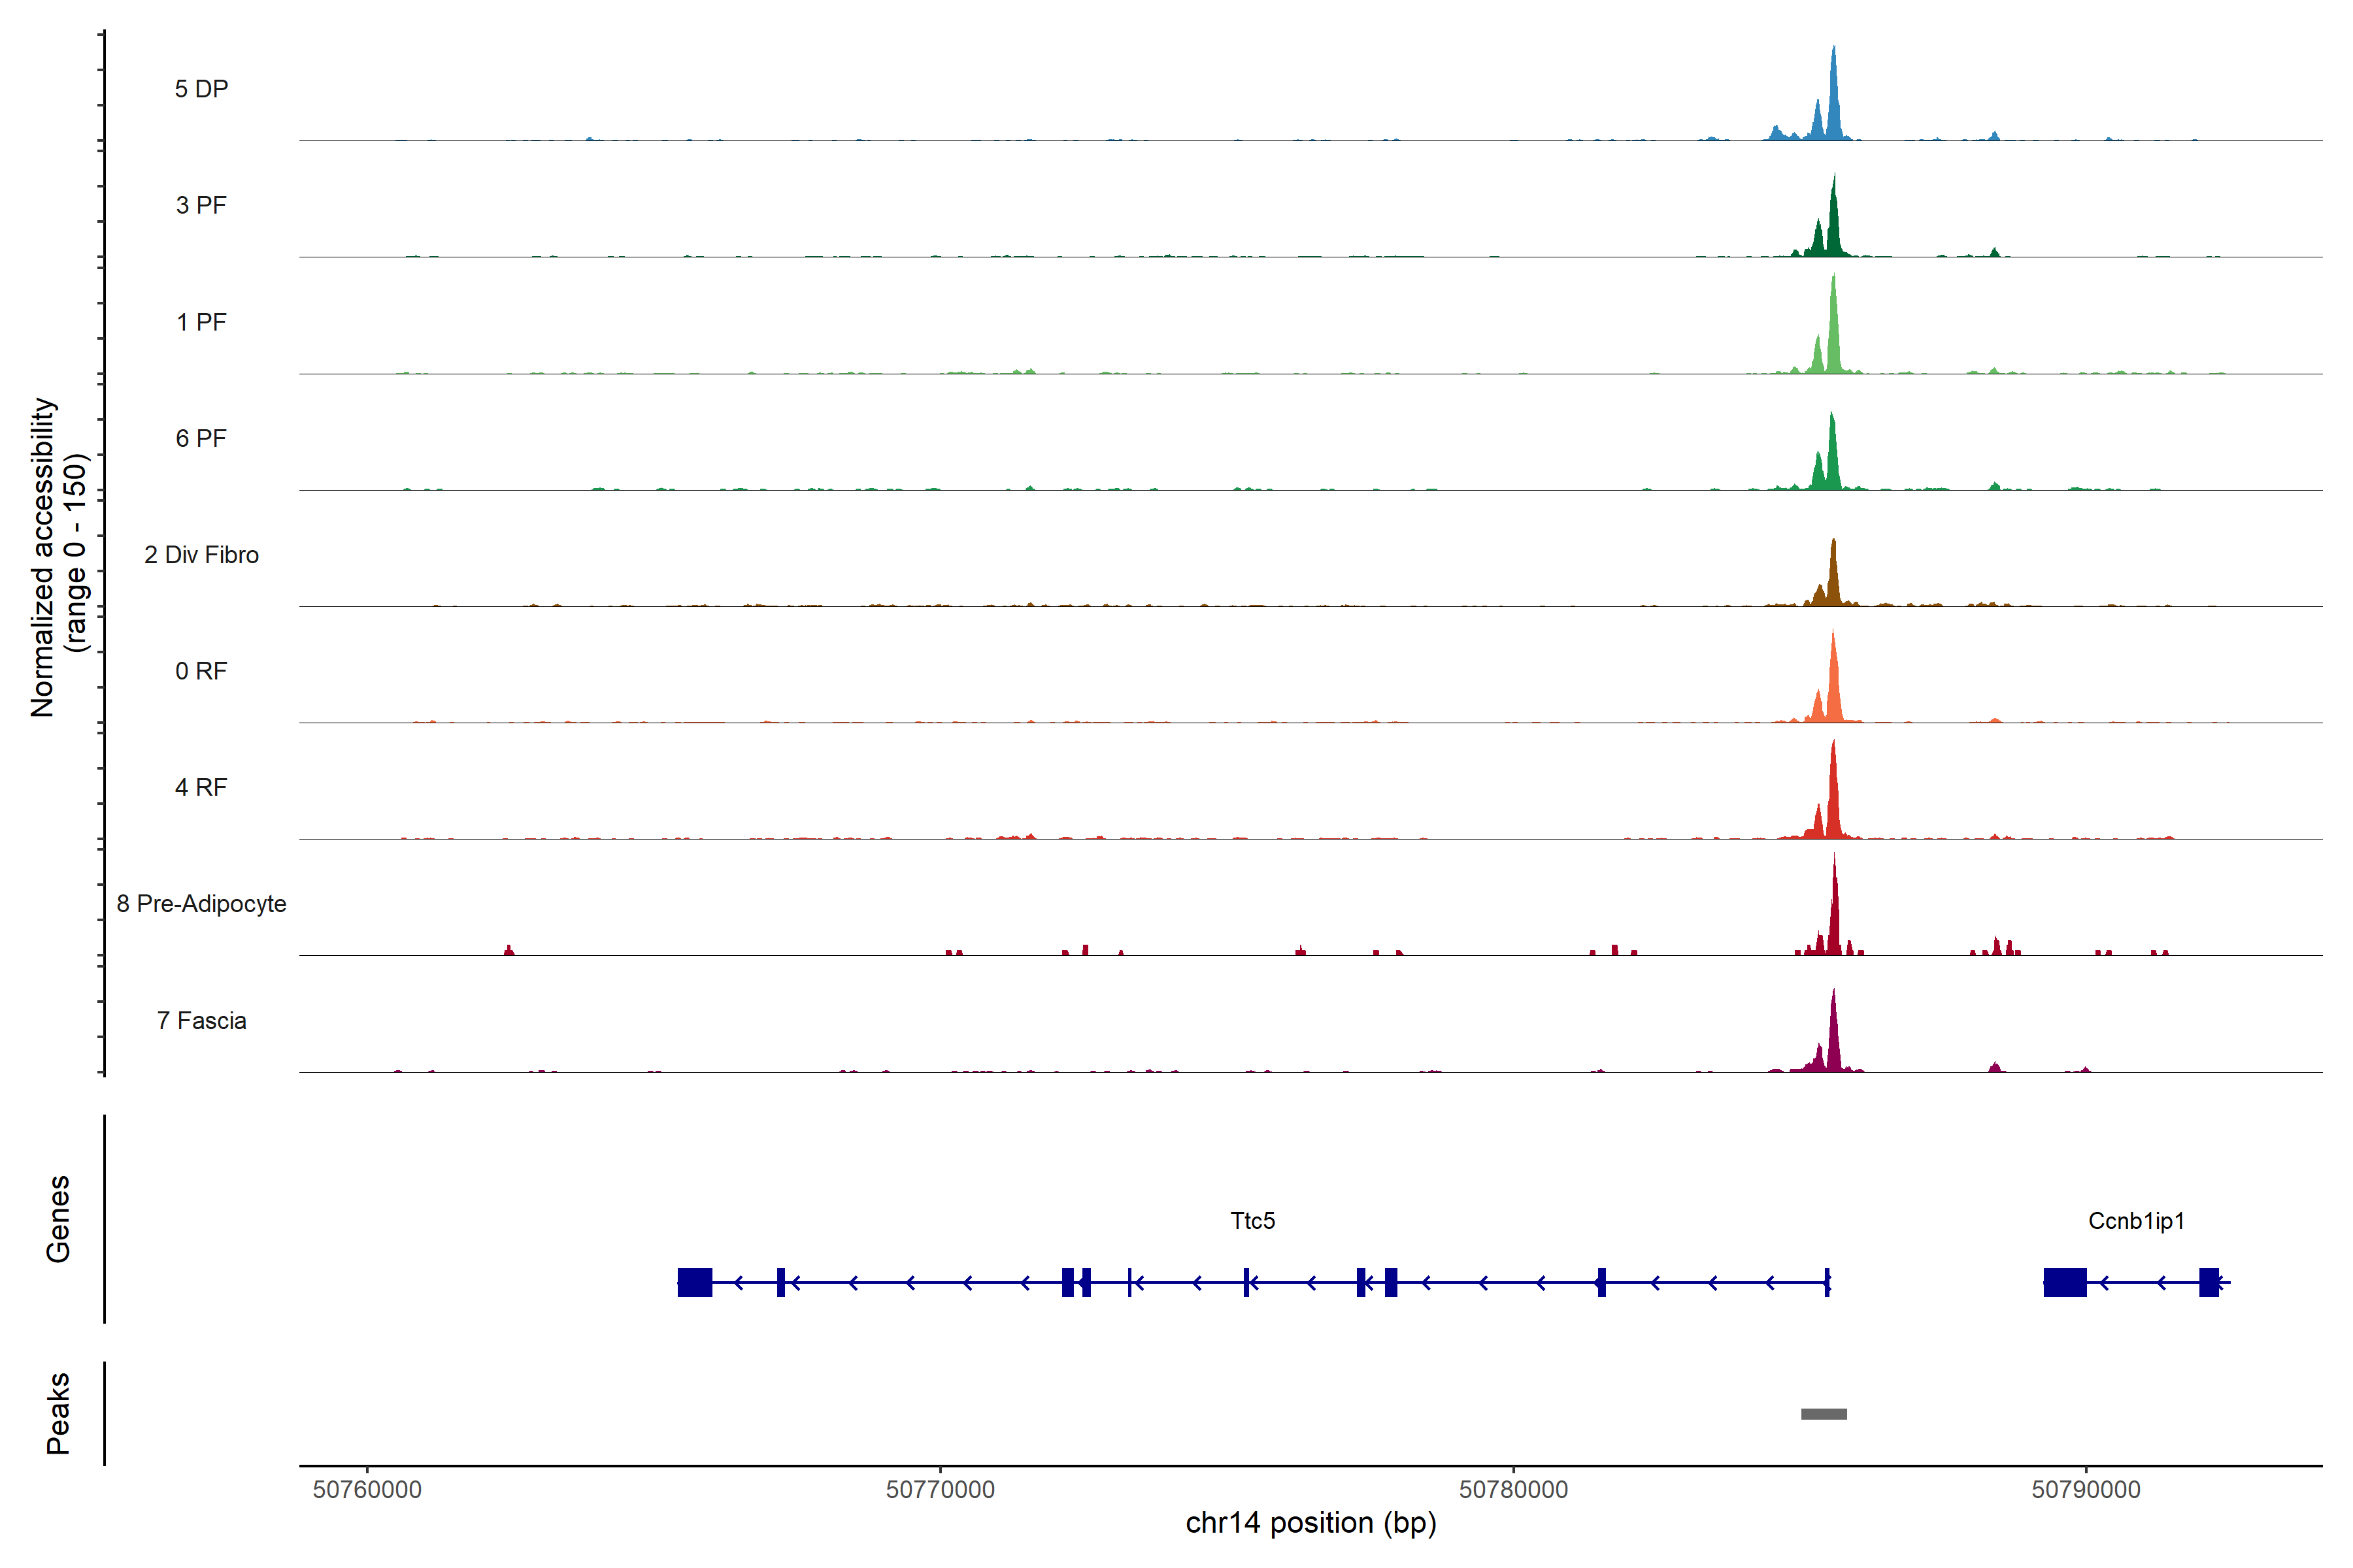Click the 1 PF track label
Viewport: 2353px width, 1568px height.
201,322
